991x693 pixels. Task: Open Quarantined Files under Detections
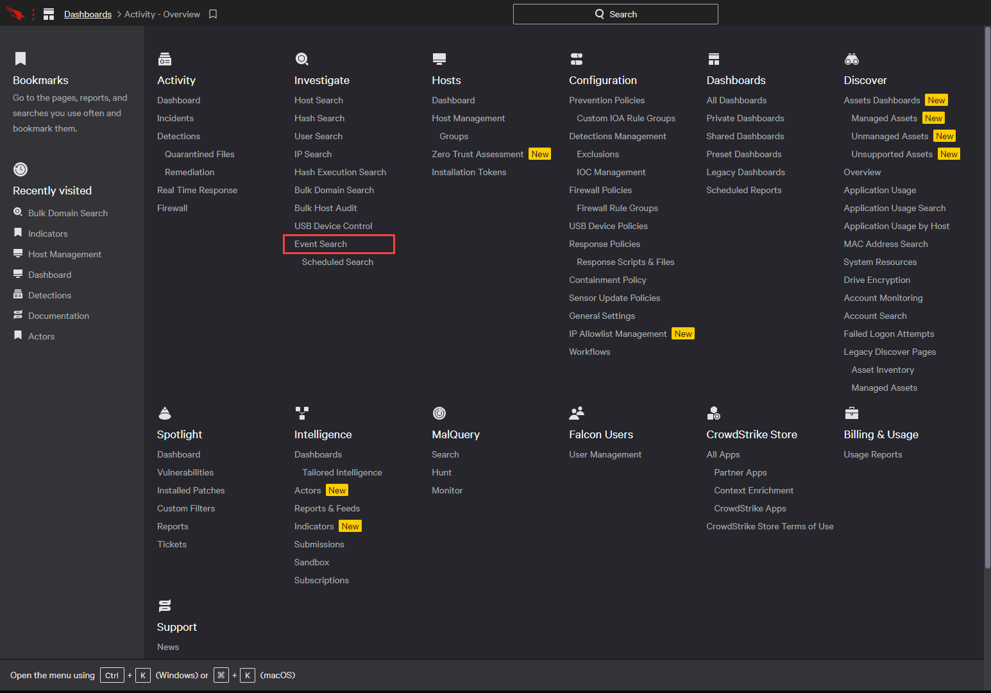(199, 154)
